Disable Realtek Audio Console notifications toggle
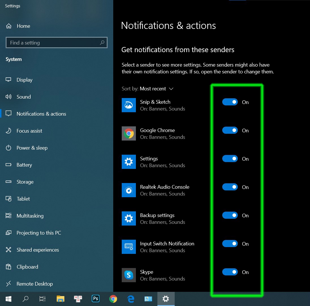Viewport: 310px width, 306px height. click(x=230, y=187)
